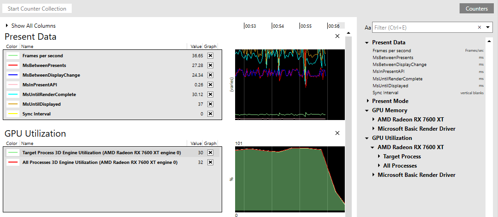The image size is (498, 217).
Task: Toggle graph checkbox for Sync Interval
Action: 210,114
